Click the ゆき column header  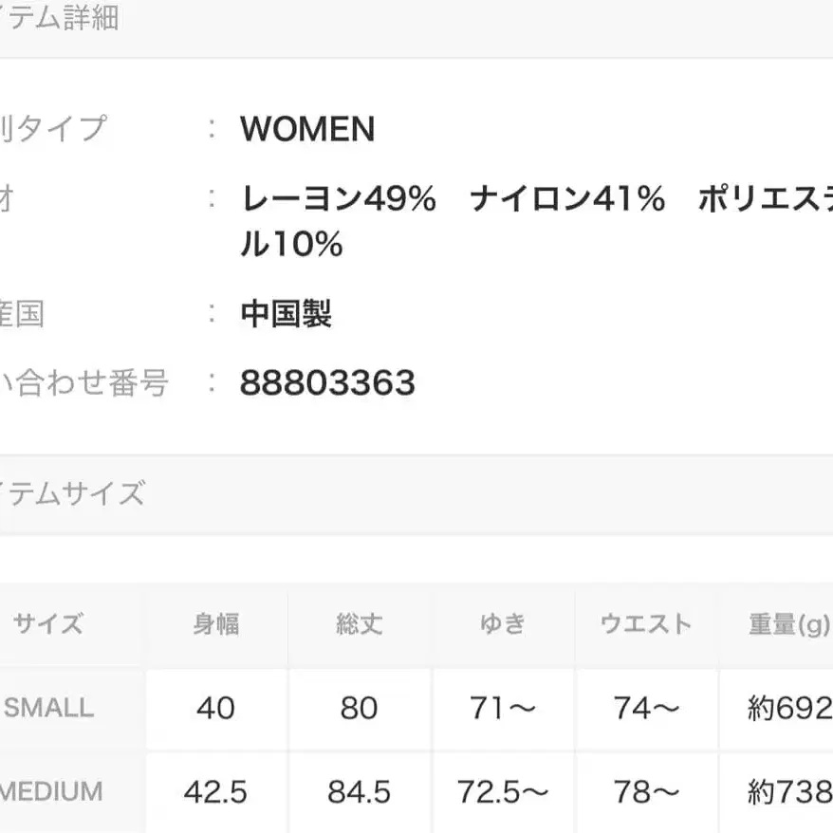point(502,624)
